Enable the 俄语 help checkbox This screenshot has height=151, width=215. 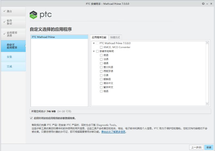pos(101,91)
